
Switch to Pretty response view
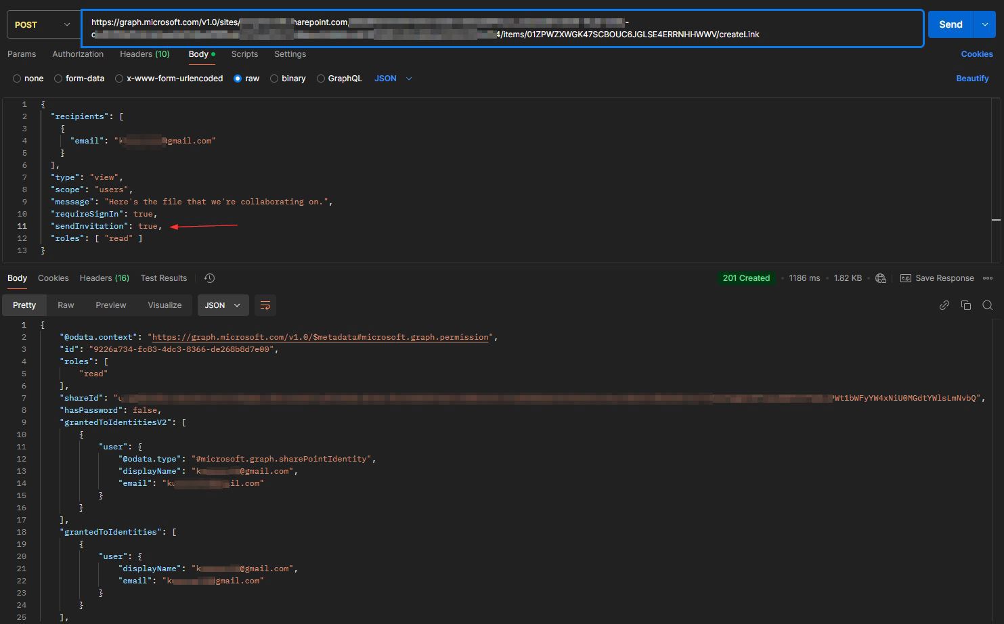tap(24, 305)
